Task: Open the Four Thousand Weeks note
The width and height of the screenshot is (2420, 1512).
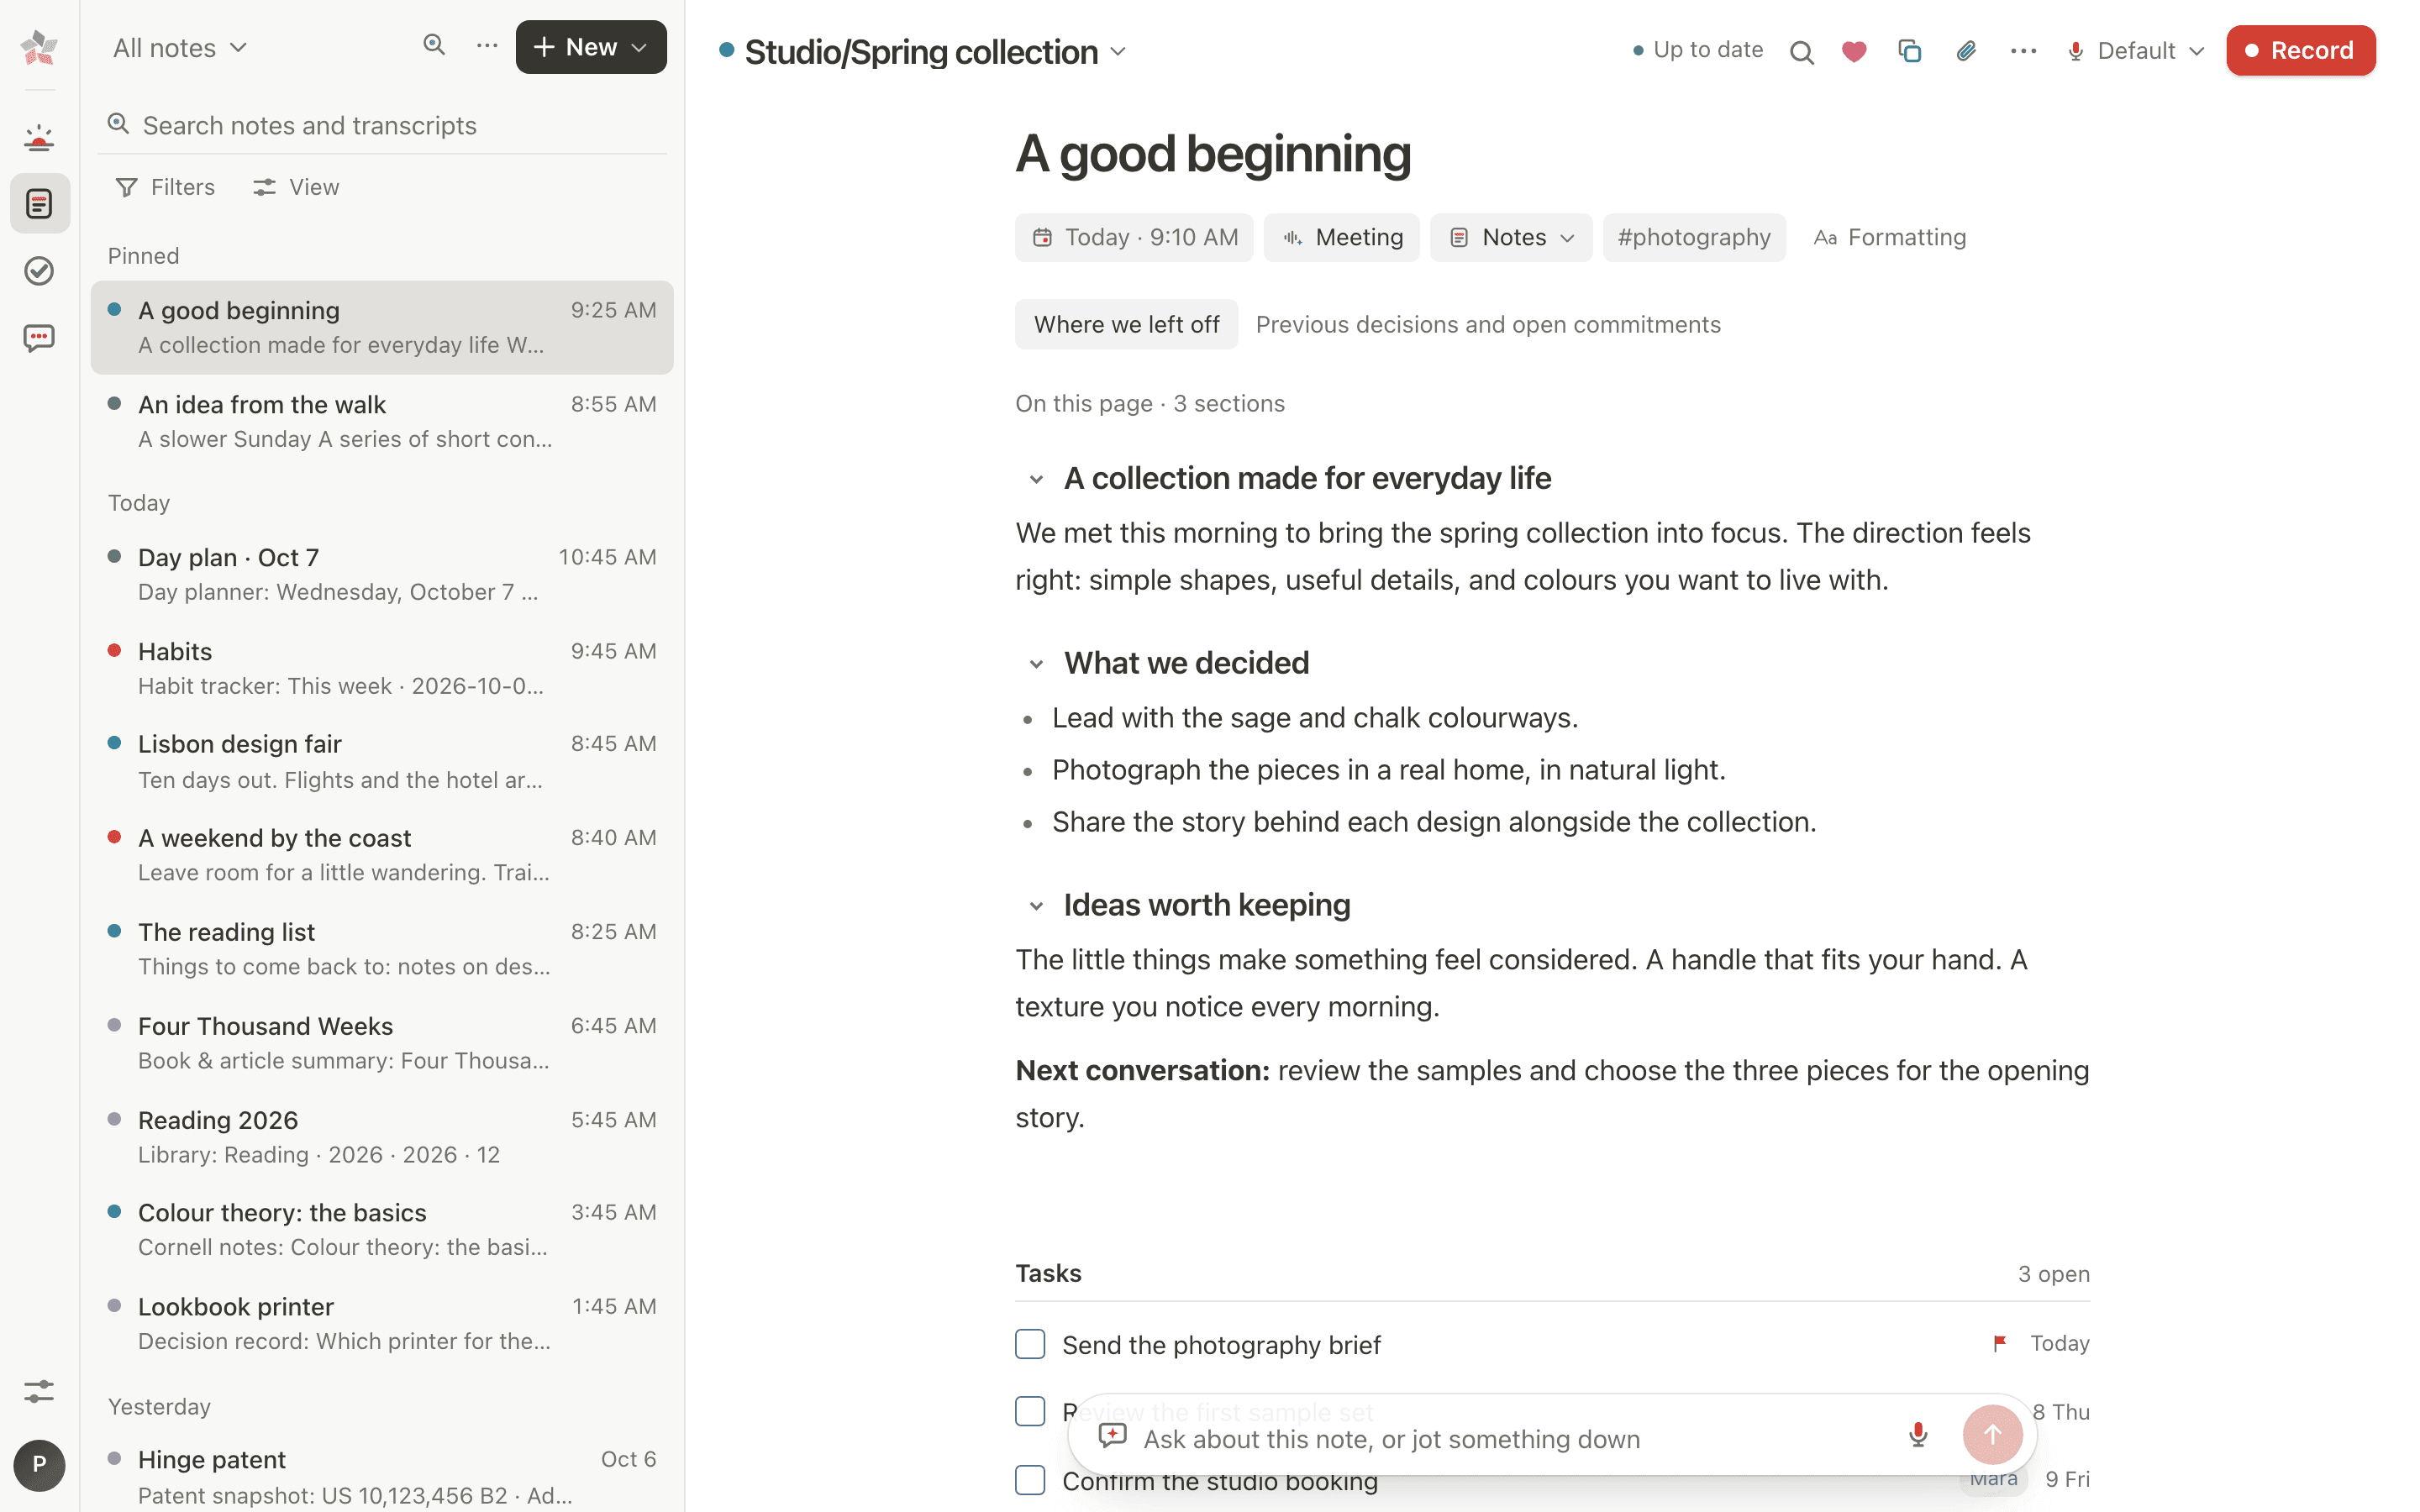Action: tap(382, 1043)
